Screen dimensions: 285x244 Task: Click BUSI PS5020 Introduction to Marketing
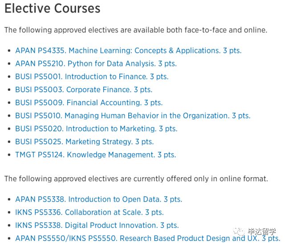[x=96, y=129]
